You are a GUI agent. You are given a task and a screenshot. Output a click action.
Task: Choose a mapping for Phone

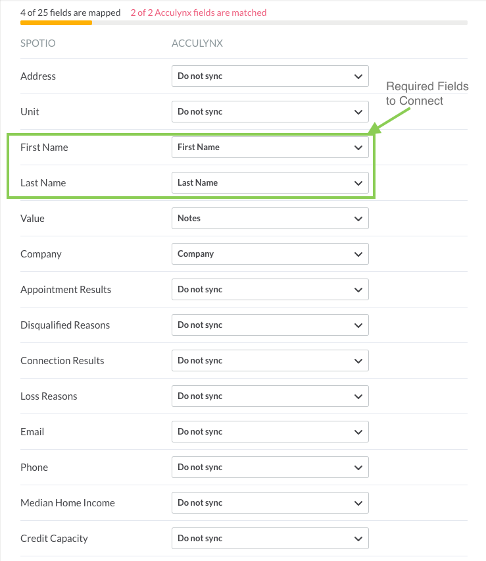coord(270,467)
